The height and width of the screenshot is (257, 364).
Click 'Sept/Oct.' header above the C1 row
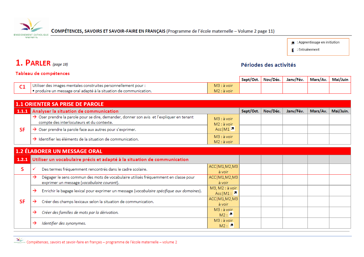250,80
